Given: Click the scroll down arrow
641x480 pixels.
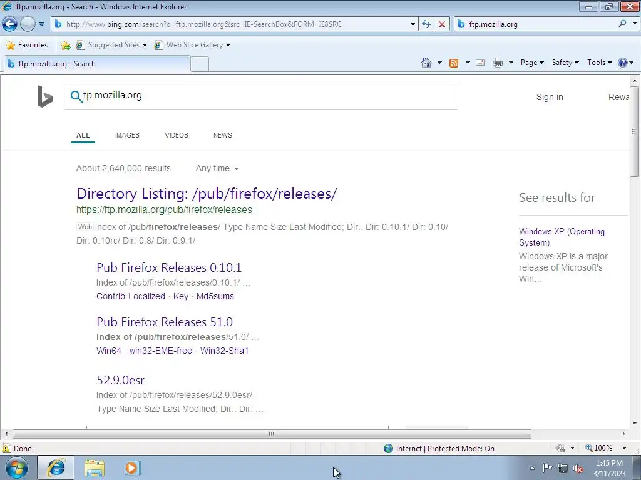Looking at the screenshot, I should 634,423.
